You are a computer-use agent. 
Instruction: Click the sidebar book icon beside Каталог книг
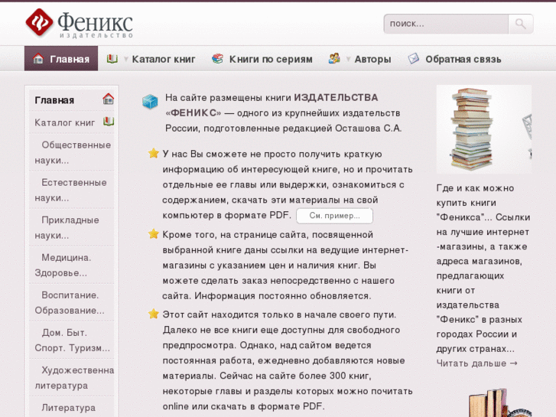click(109, 122)
